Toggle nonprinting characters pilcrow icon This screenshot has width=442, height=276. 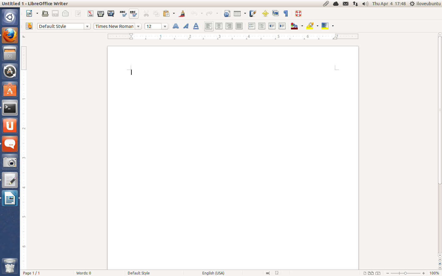tap(286, 13)
